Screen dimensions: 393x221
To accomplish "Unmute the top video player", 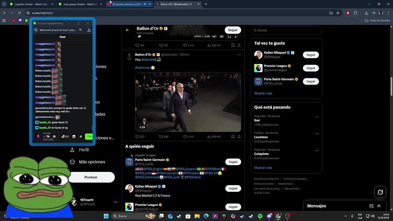I will (215, 36).
